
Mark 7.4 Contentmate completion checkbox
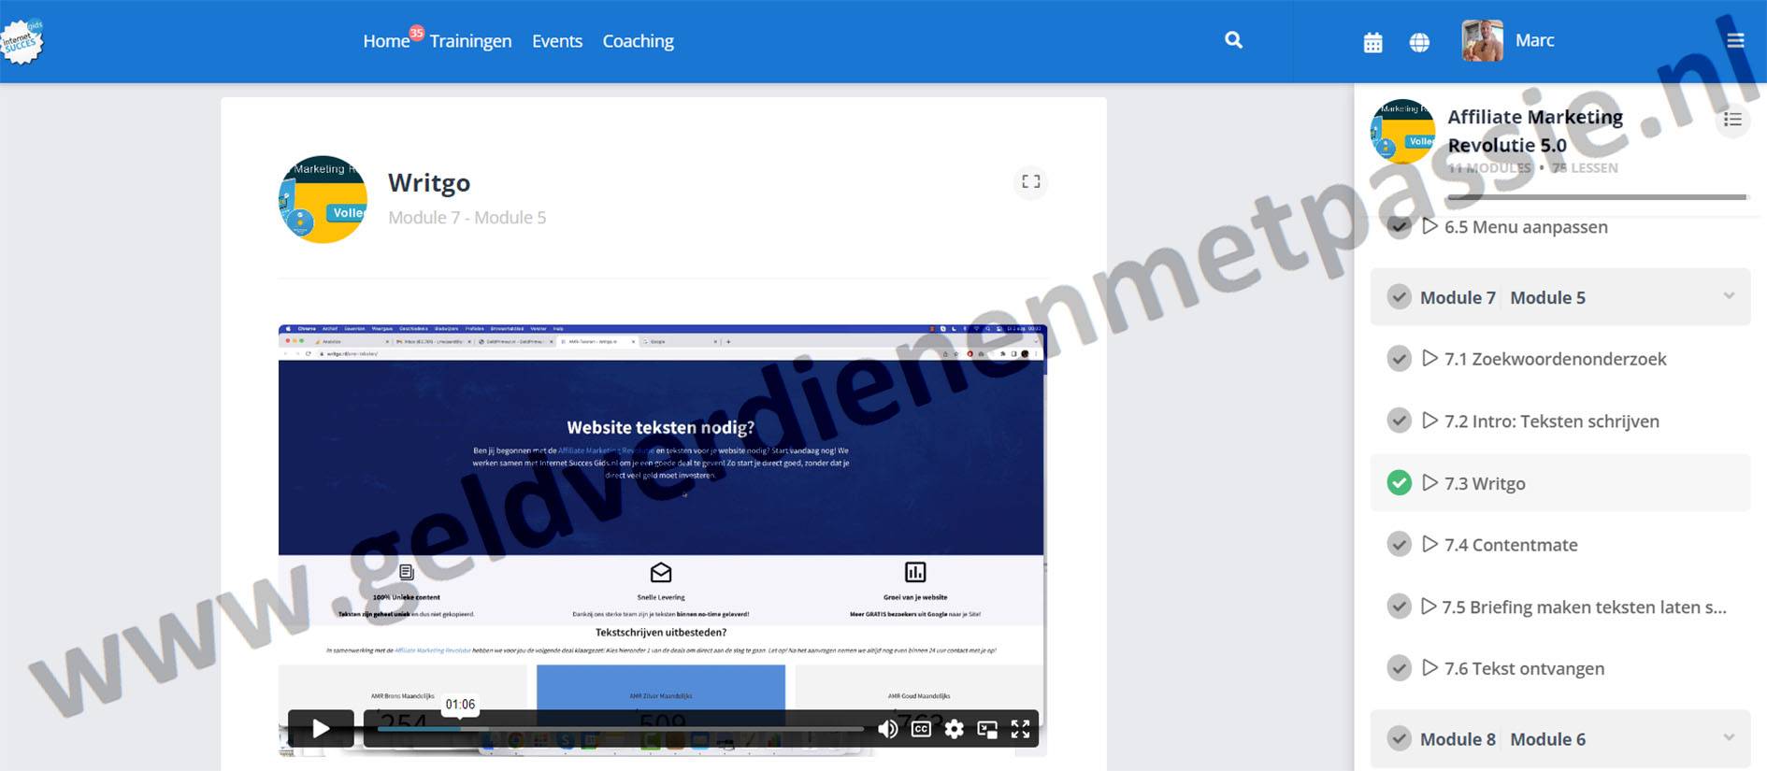tap(1399, 545)
